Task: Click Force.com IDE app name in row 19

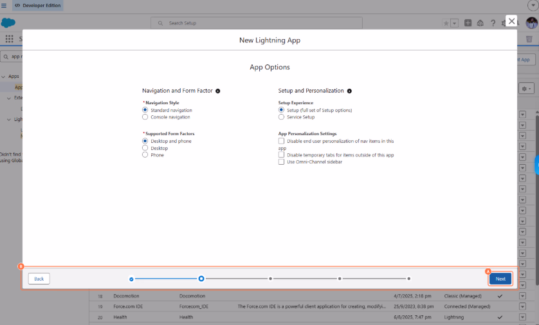Action: click(128, 306)
